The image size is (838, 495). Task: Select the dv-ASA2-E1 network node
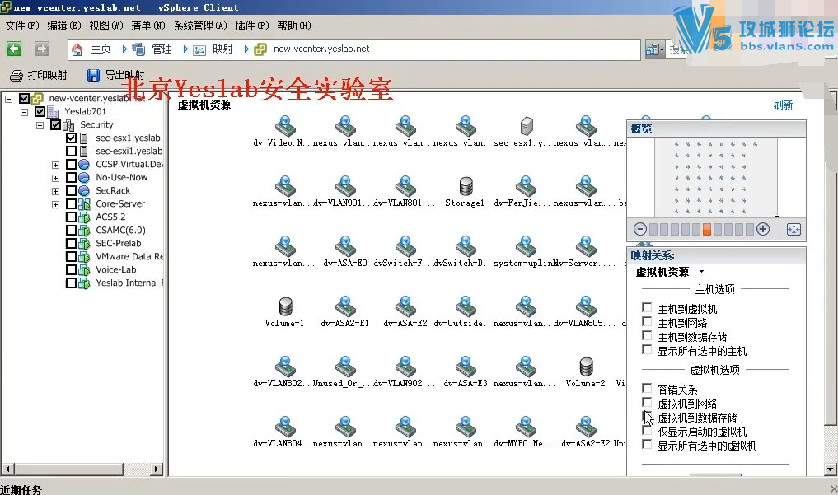[x=345, y=306]
